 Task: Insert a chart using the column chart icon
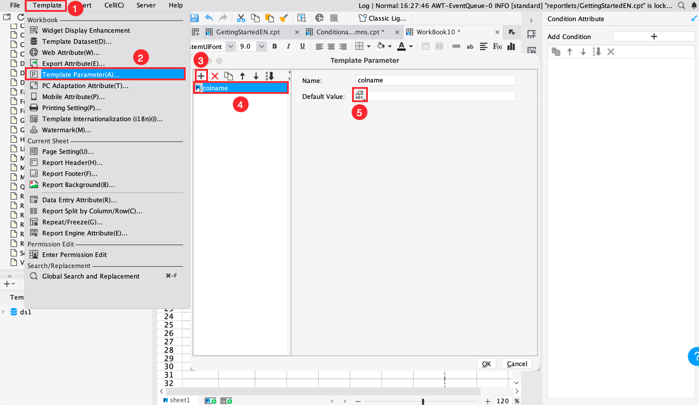pos(512,46)
